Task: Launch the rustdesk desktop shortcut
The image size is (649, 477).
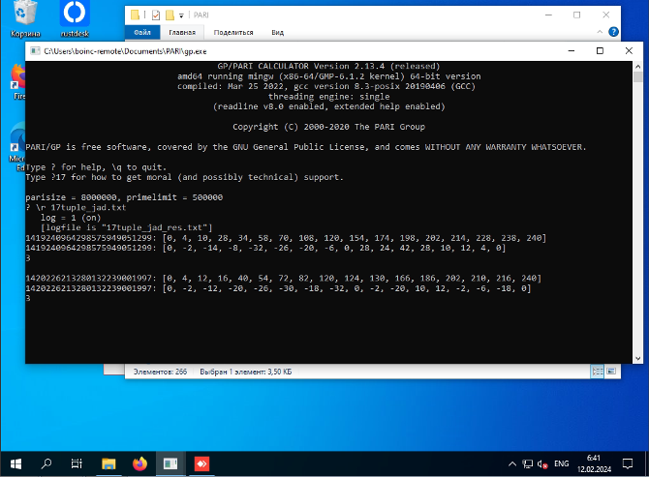Action: 75,18
